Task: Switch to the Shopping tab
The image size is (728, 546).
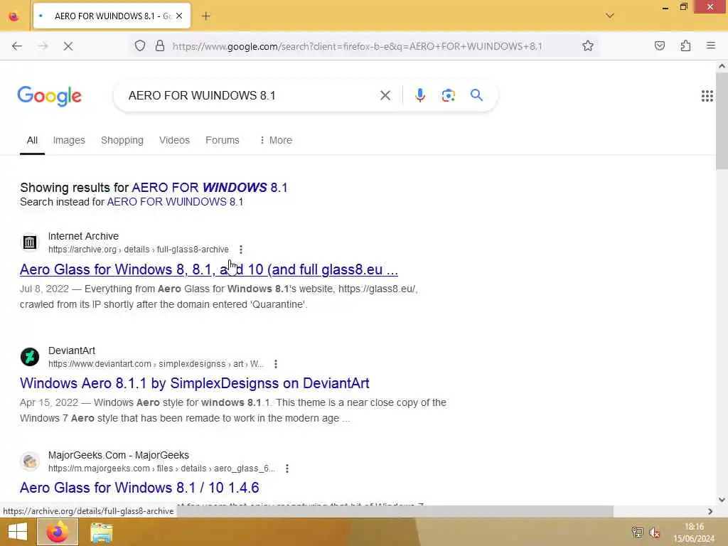Action: [x=122, y=140]
